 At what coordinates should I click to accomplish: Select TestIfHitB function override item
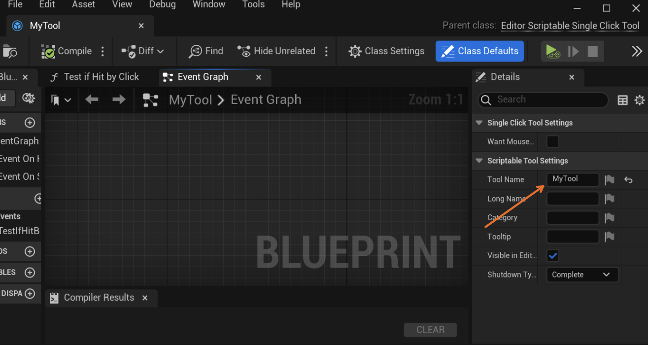20,231
